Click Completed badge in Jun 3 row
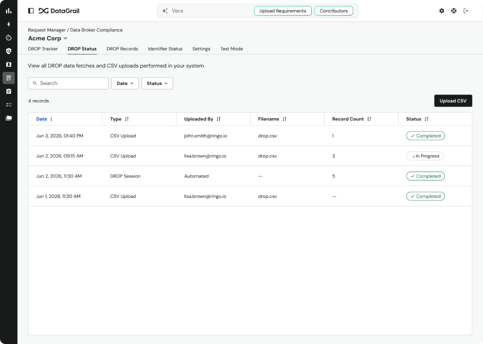The width and height of the screenshot is (483, 344). pyautogui.click(x=425, y=136)
